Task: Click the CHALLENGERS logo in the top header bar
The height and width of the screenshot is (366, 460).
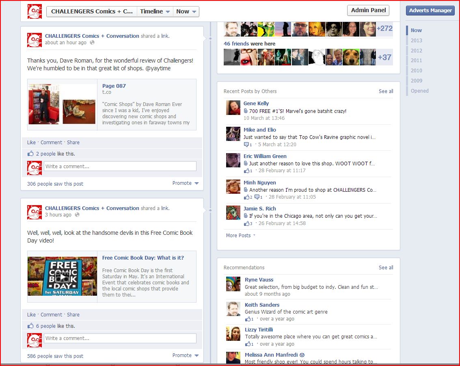Action: tap(35, 11)
